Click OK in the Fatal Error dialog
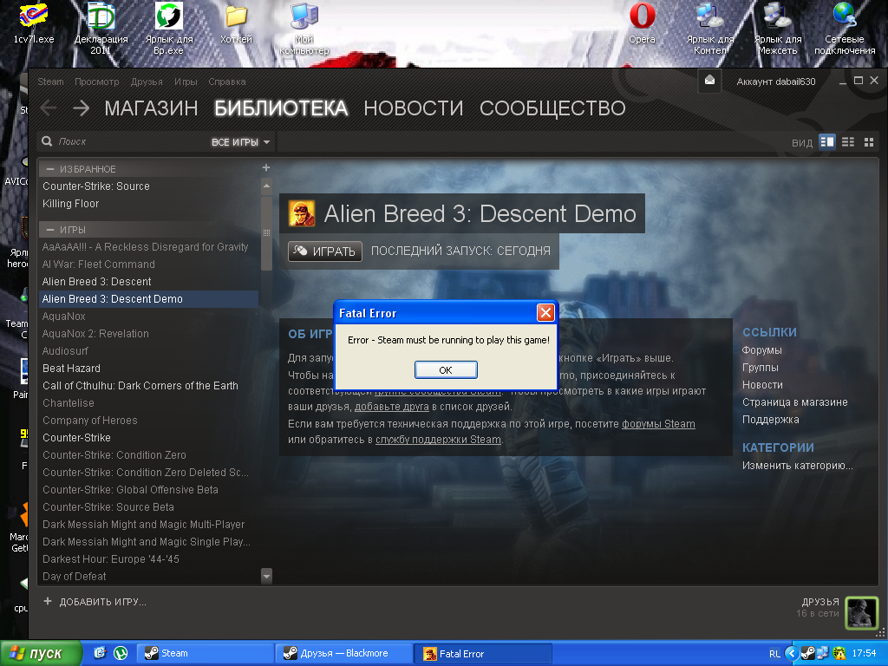The height and width of the screenshot is (666, 888). tap(446, 369)
